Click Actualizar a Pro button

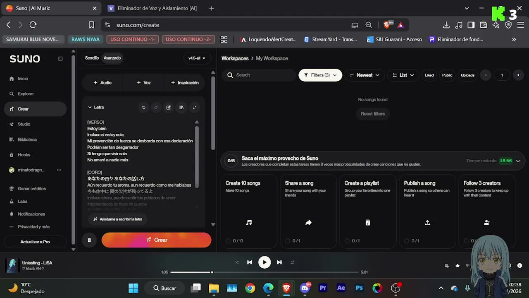click(x=35, y=242)
